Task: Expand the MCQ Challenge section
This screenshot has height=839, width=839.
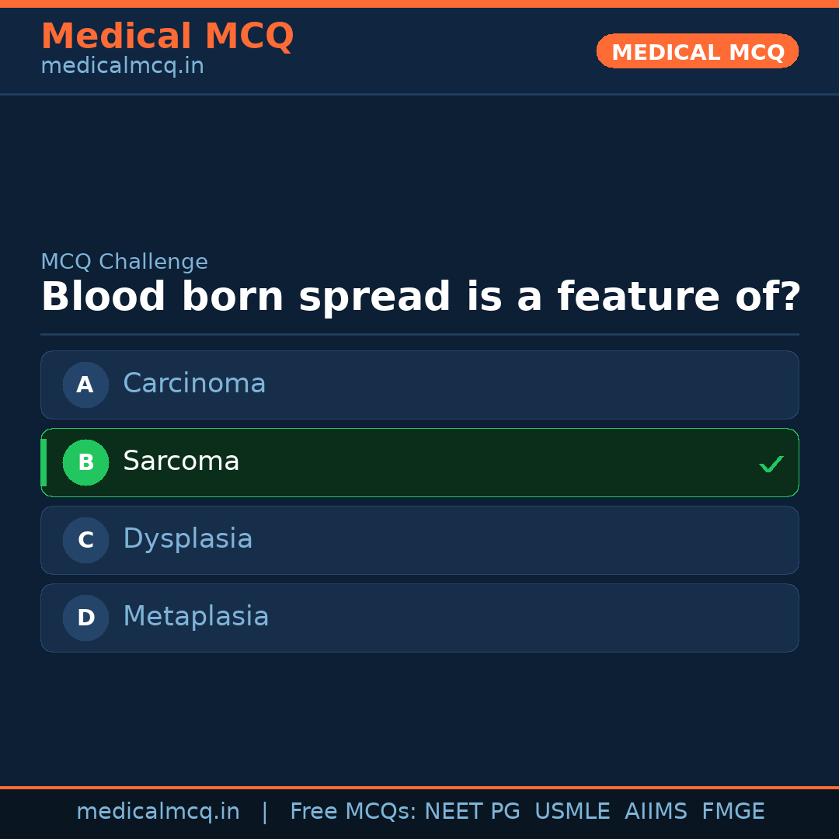Action: [x=124, y=262]
